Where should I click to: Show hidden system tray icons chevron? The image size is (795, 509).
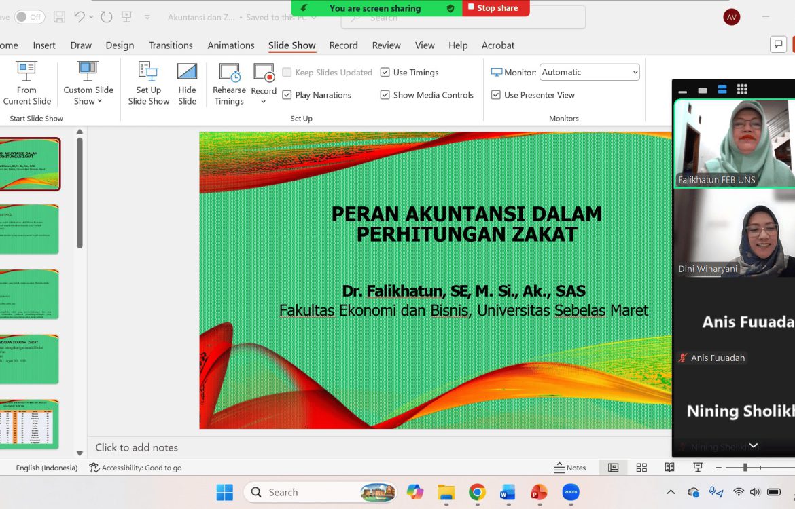pyautogui.click(x=671, y=492)
